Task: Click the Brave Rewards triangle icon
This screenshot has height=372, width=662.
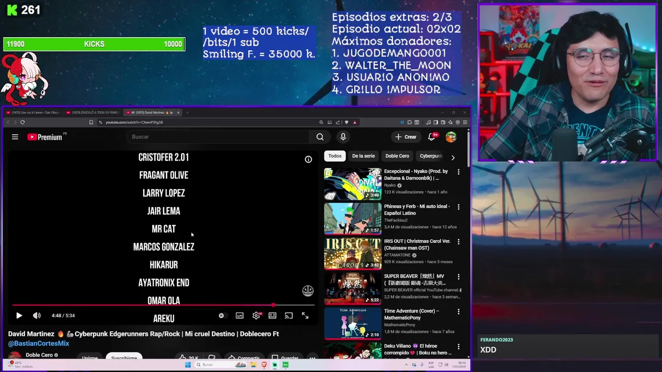Action: pyautogui.click(x=354, y=122)
